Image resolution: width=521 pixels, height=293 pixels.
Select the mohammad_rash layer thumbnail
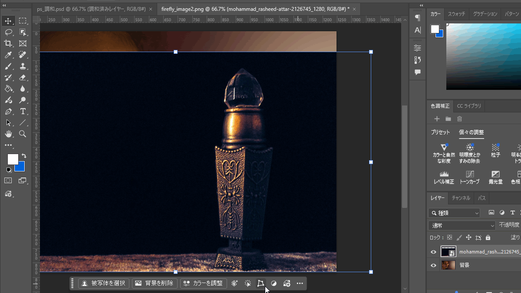coord(448,252)
